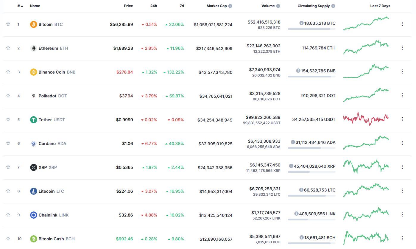Expand the Cardano row options
Image resolution: width=416 pixels, height=249 pixels.
pyautogui.click(x=402, y=143)
